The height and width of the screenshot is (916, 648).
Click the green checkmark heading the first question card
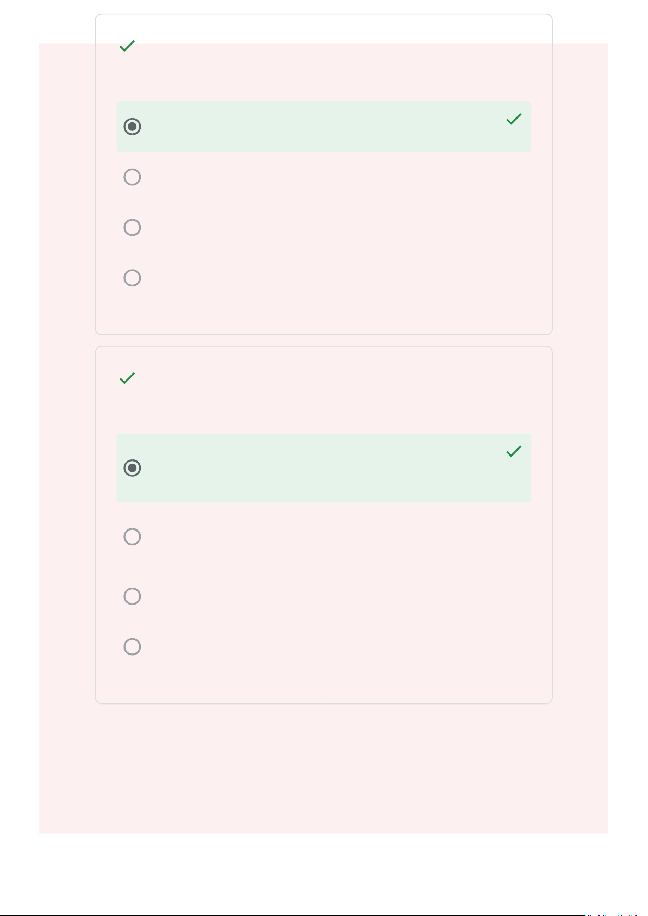(127, 46)
